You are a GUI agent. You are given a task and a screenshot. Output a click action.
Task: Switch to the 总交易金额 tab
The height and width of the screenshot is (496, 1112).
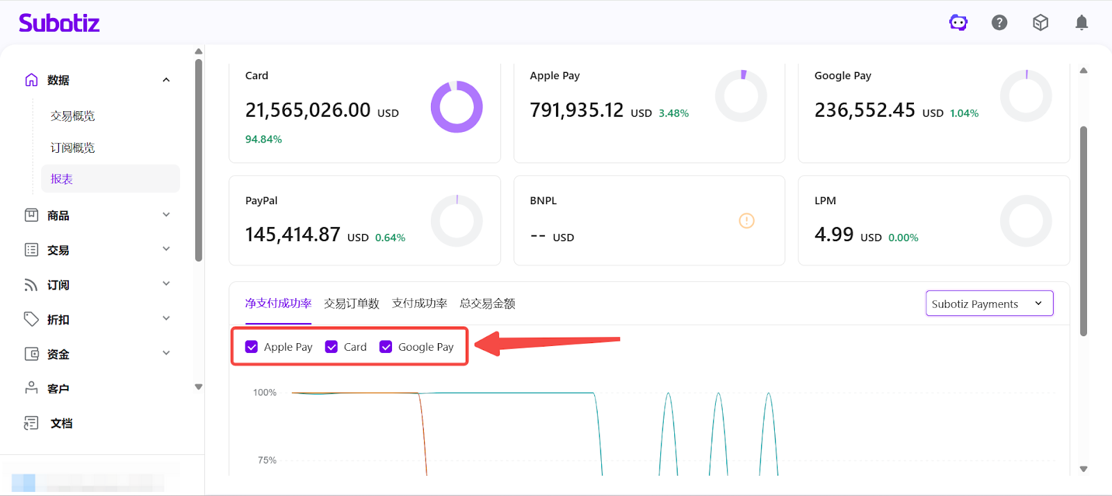[487, 304]
